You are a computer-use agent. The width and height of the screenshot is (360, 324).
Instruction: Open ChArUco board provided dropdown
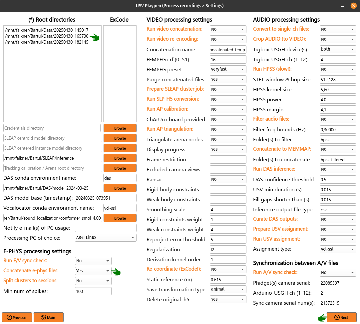(x=228, y=119)
